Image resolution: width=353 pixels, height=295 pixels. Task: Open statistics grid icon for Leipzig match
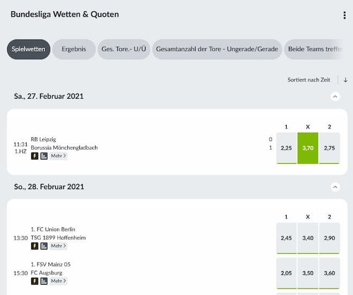(44, 156)
